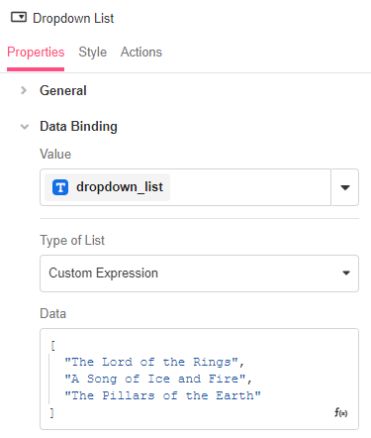Screen dimensions: 371x438
Task: Click the Value field empty area
Action: pyautogui.click(x=250, y=187)
